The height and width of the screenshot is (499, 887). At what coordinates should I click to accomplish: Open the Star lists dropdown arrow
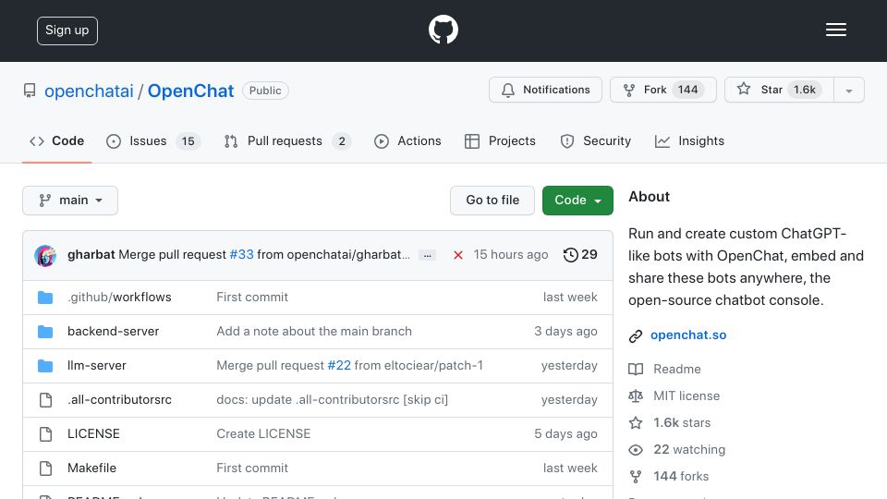tap(848, 90)
